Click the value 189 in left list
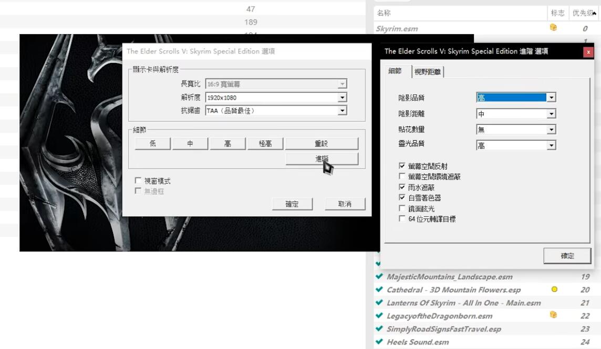 pyautogui.click(x=251, y=22)
